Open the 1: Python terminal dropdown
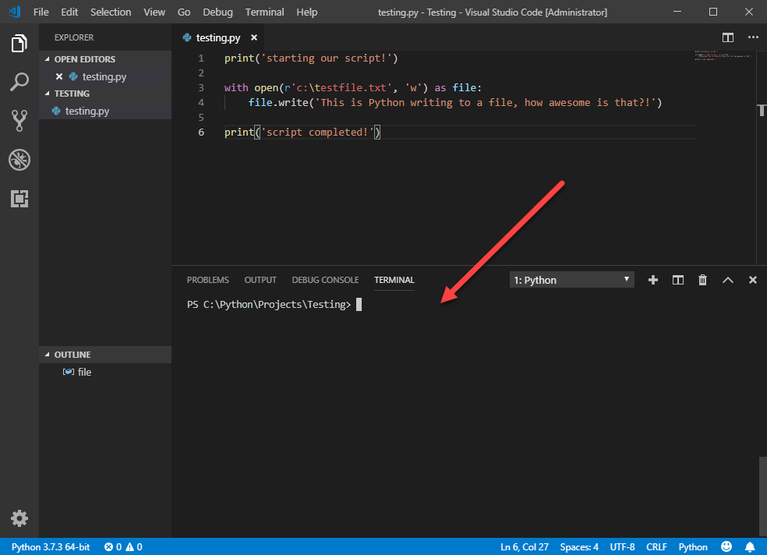Viewport: 767px width, 555px height. [571, 280]
